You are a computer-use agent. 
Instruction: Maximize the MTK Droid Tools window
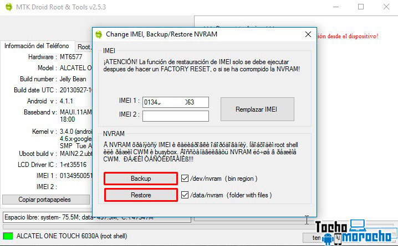coord(361,7)
